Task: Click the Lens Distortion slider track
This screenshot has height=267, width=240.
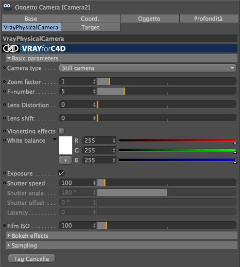Action: coord(166,104)
